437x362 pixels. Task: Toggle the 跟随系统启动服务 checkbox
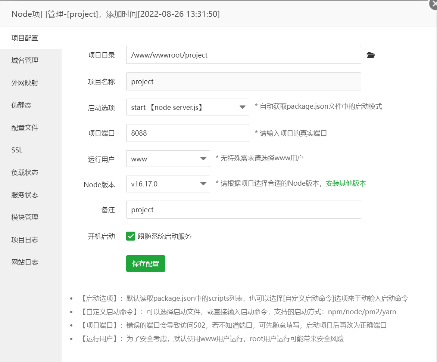131,236
